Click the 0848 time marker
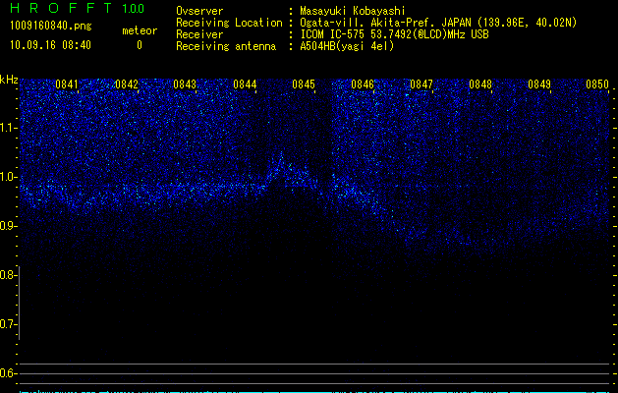 [x=480, y=84]
